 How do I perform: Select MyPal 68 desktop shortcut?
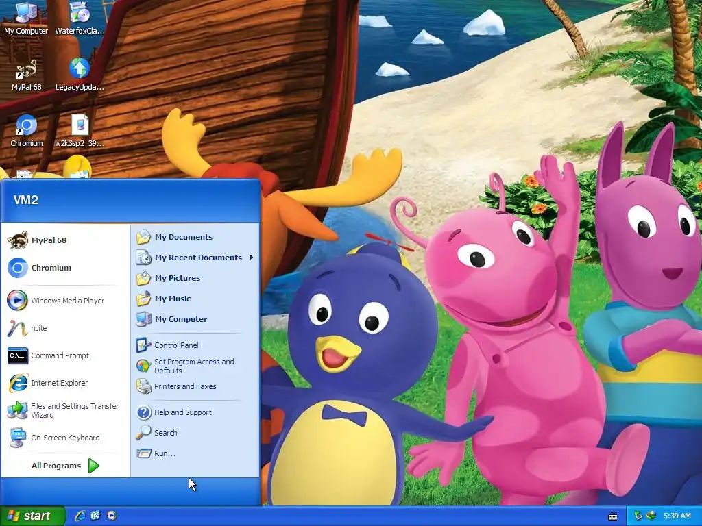26,74
